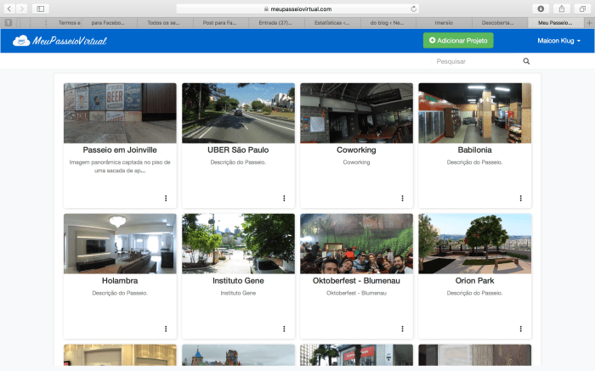Click the Holambra card title
The height and width of the screenshot is (371, 595).
(120, 280)
